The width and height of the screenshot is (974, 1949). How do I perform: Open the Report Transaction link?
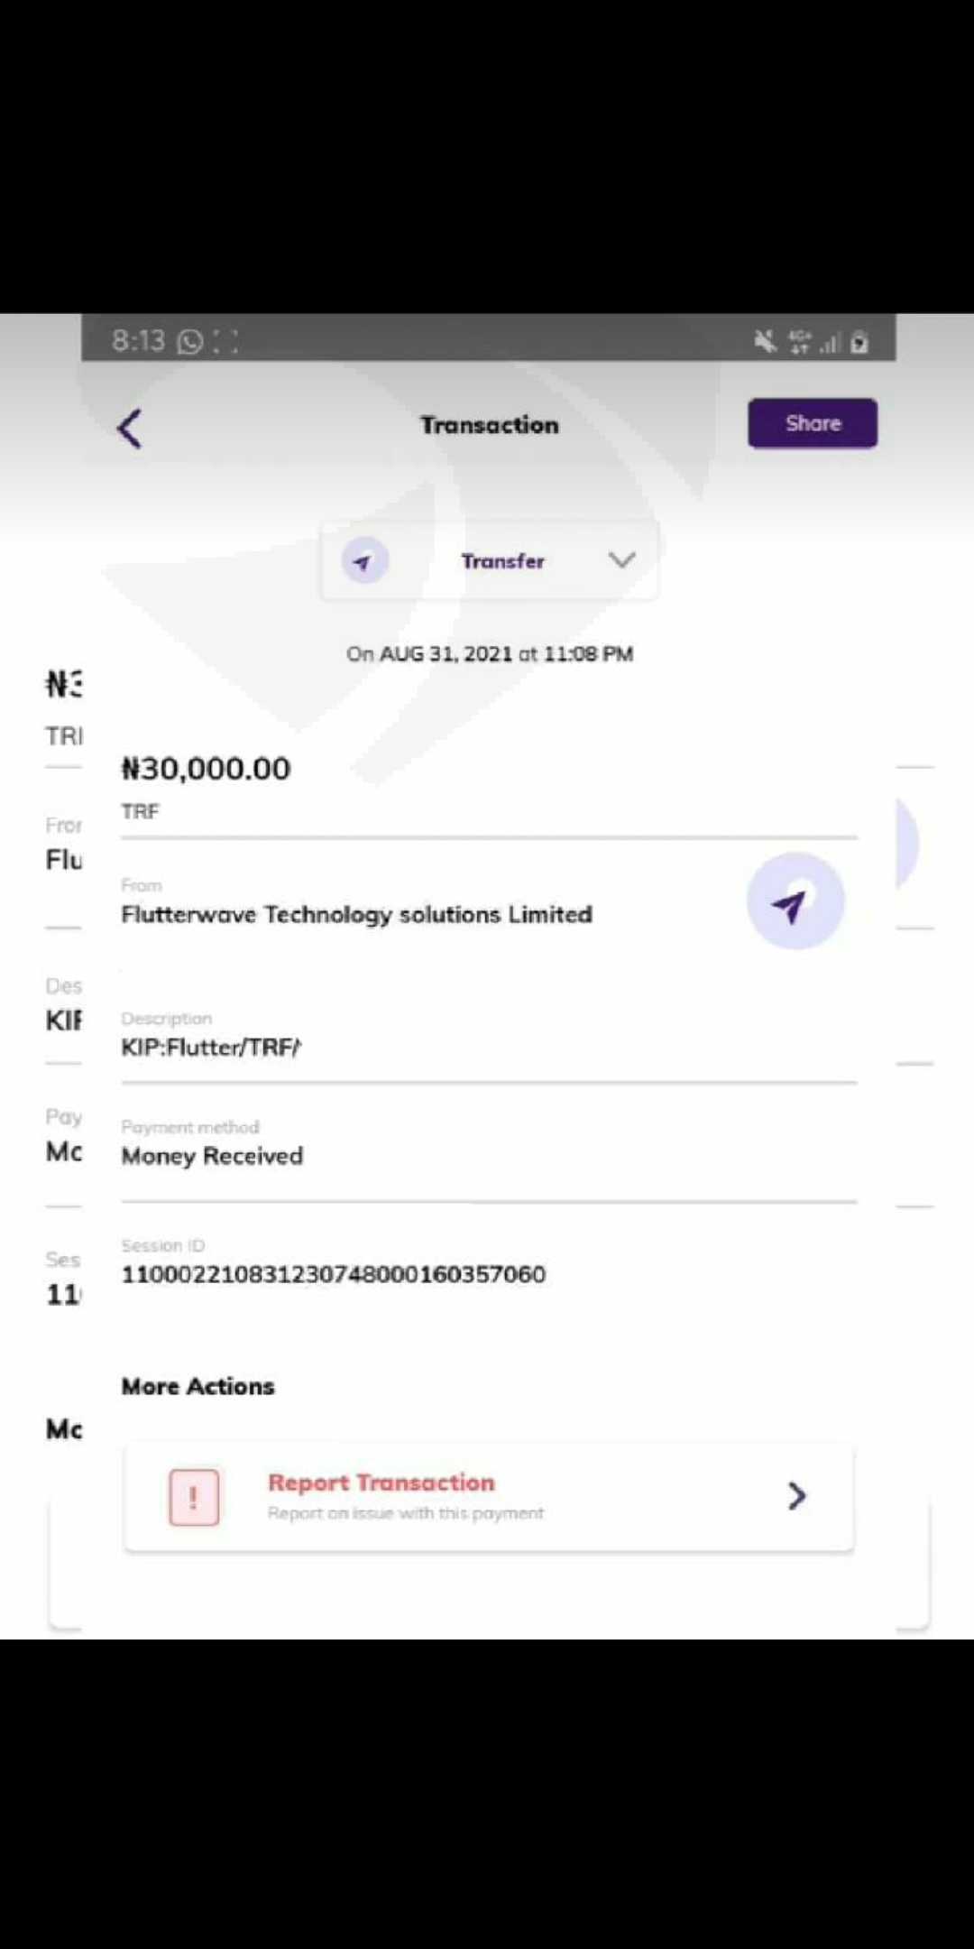tap(381, 1483)
